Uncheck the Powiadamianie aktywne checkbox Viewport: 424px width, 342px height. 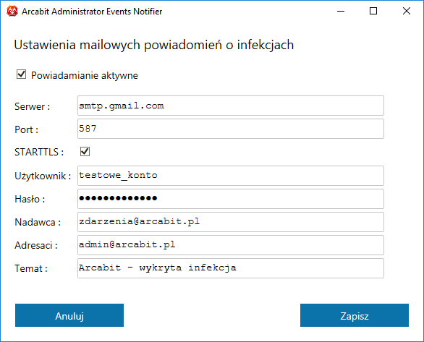pos(22,74)
